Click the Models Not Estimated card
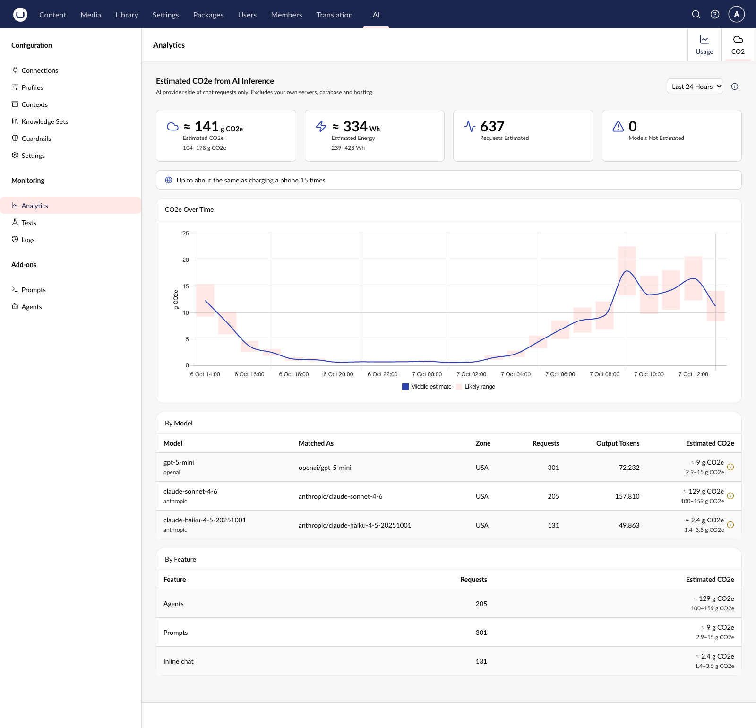The width and height of the screenshot is (756, 728). (x=671, y=136)
